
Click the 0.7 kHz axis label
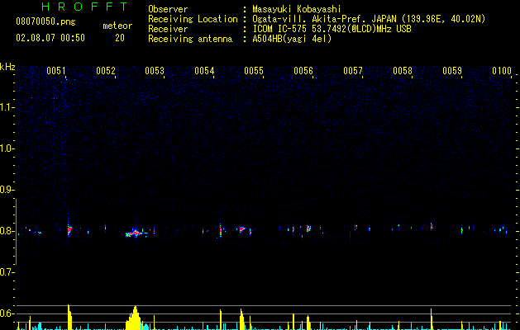pyautogui.click(x=7, y=272)
